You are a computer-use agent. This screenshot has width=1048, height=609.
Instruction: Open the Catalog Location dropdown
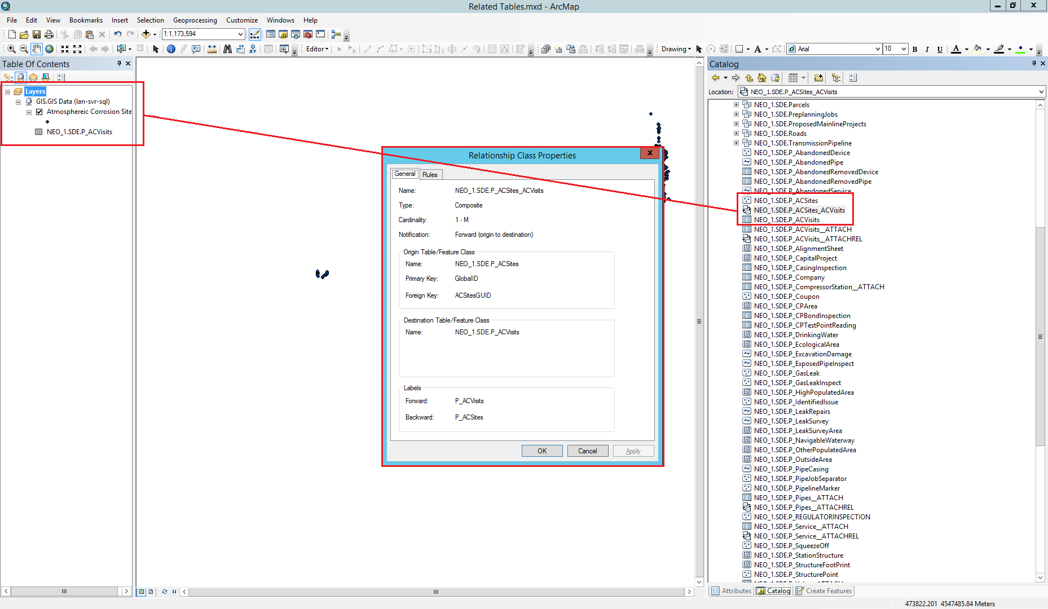click(x=1041, y=92)
